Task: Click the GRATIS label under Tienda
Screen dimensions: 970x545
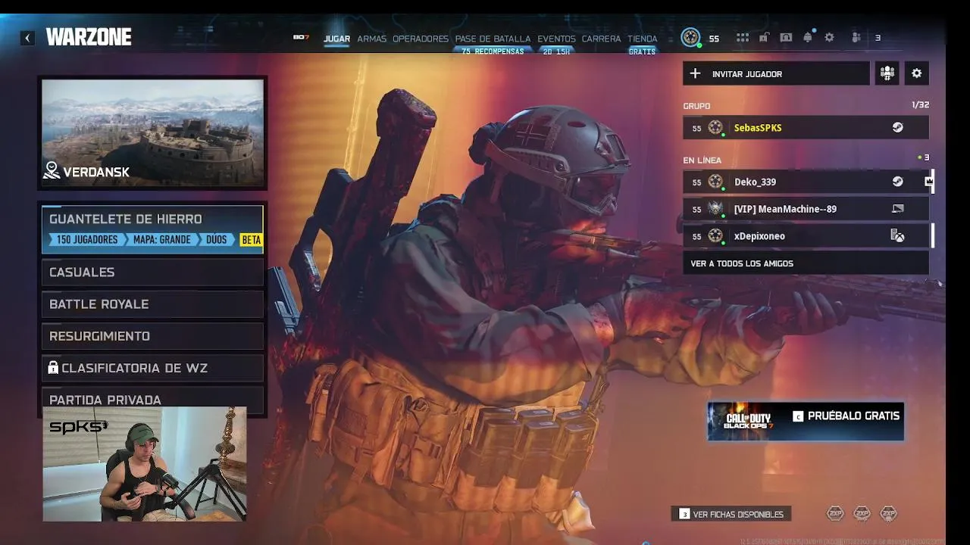Action: [x=642, y=51]
